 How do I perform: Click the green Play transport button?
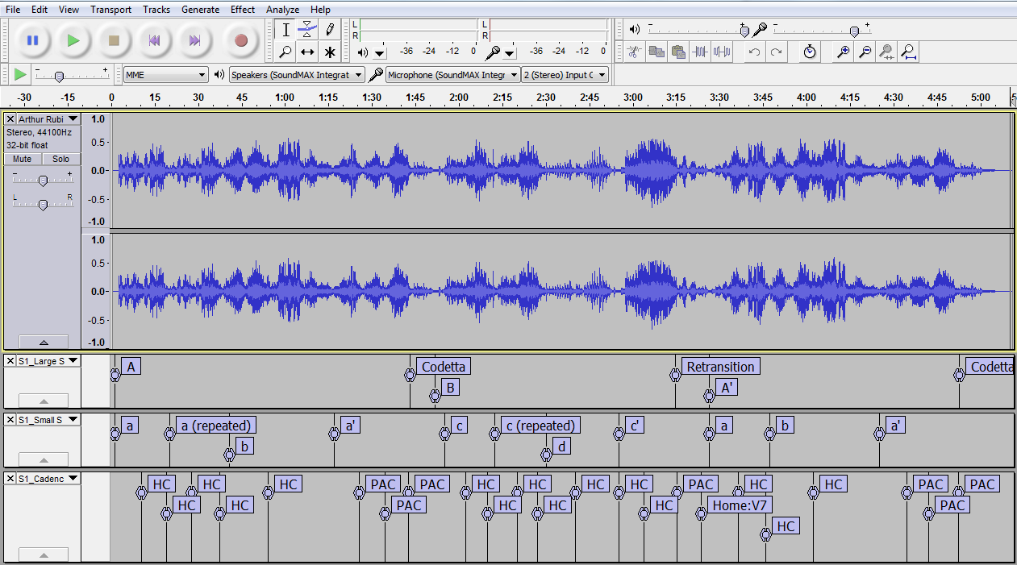73,40
